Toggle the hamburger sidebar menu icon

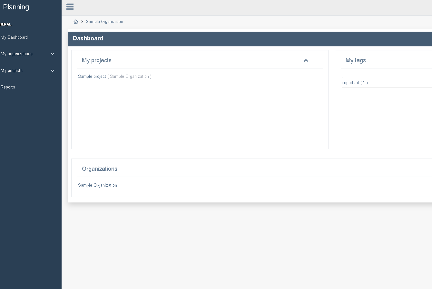tap(70, 7)
